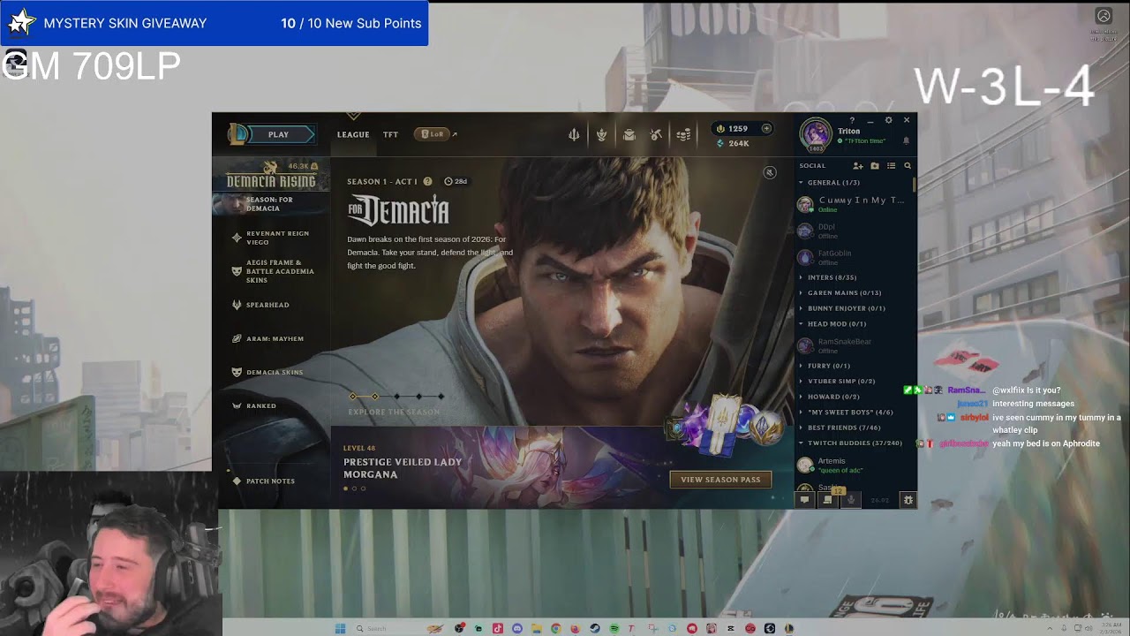Screen dimensions: 1130x636
Task: Open the crafting hammer icon in top nav
Action: (x=656, y=134)
